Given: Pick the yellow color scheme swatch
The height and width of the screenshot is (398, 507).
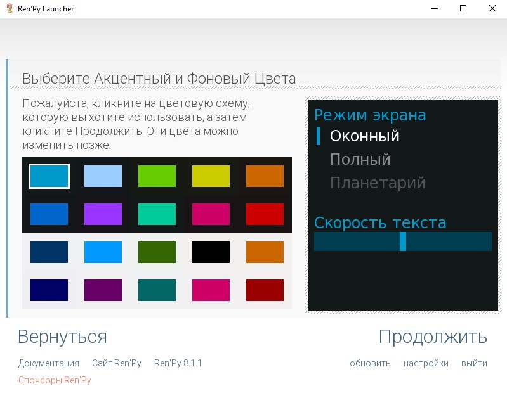Looking at the screenshot, I should coord(211,176).
